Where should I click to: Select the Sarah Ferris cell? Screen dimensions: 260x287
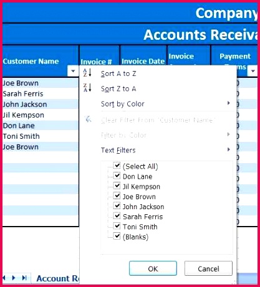pyautogui.click(x=41, y=93)
